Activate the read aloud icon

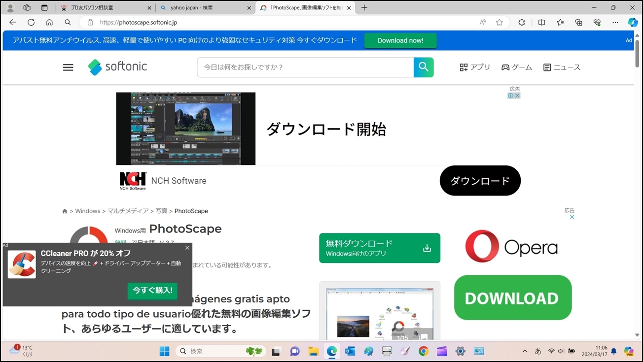[483, 22]
